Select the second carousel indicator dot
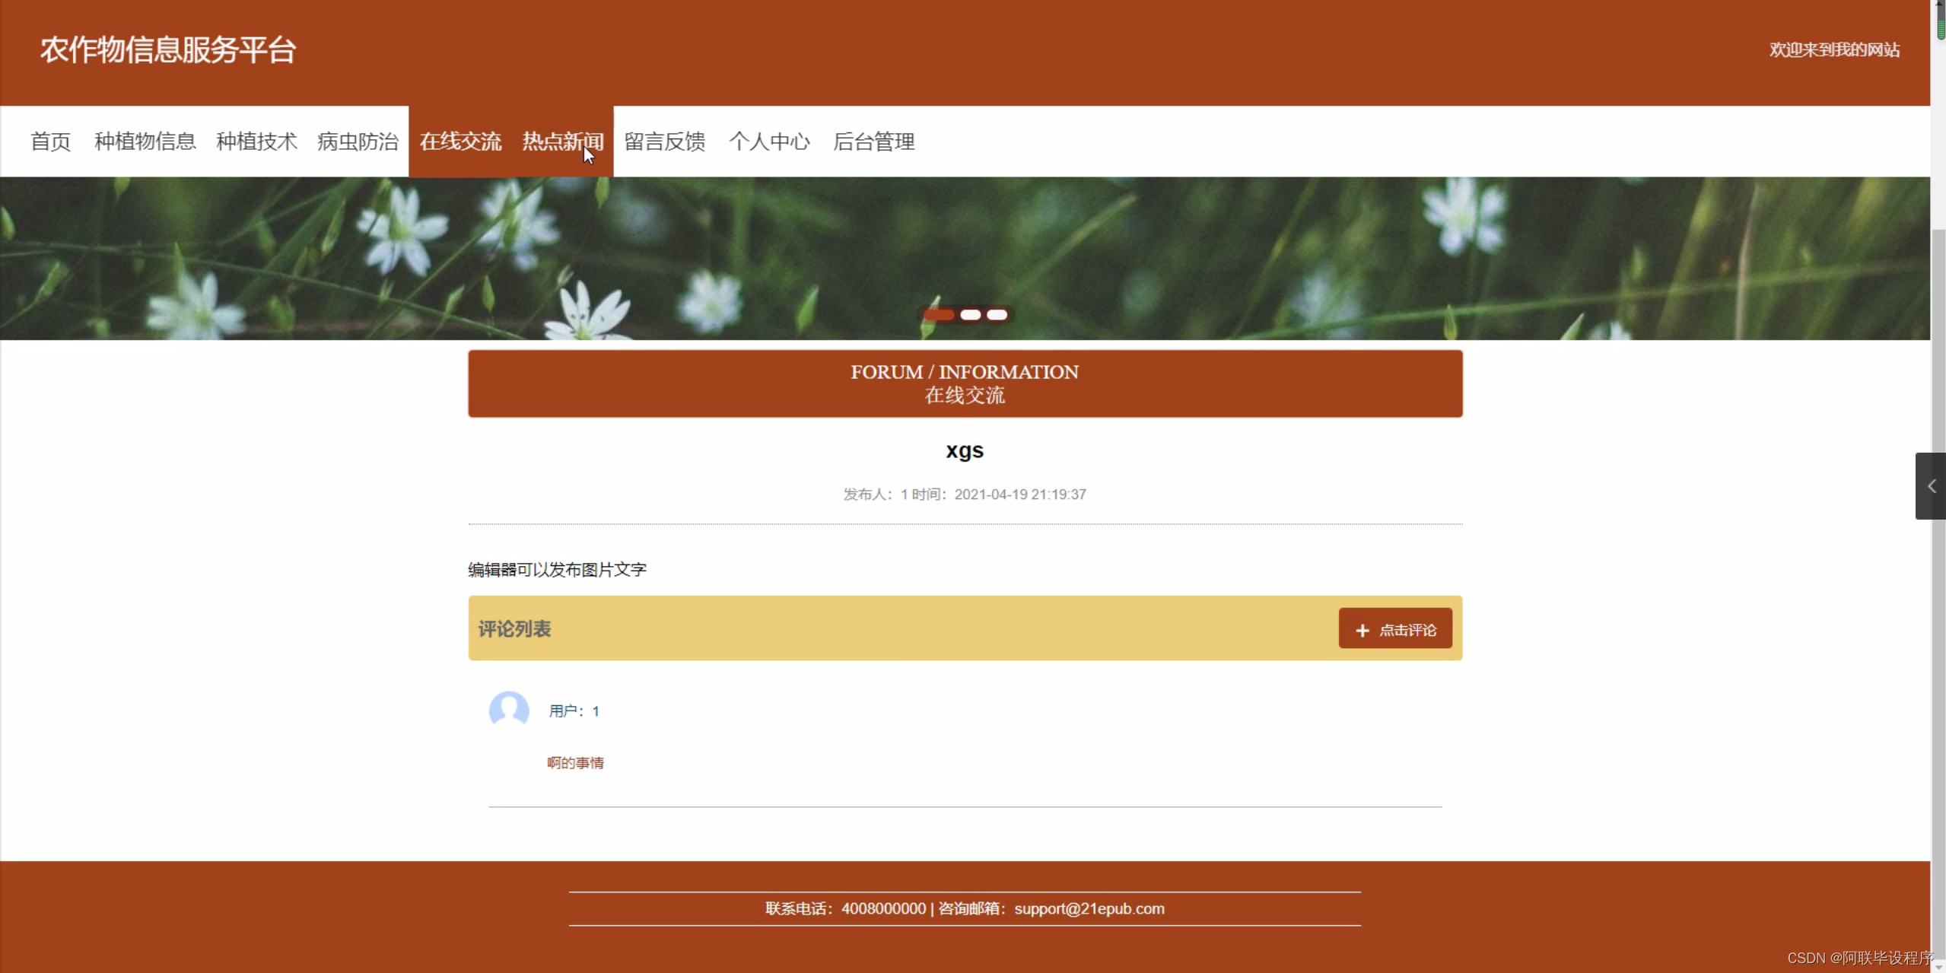The width and height of the screenshot is (1946, 973). point(971,314)
